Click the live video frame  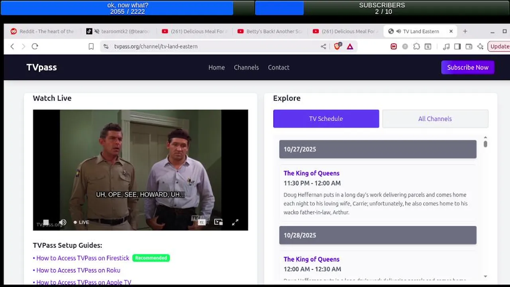click(x=140, y=170)
